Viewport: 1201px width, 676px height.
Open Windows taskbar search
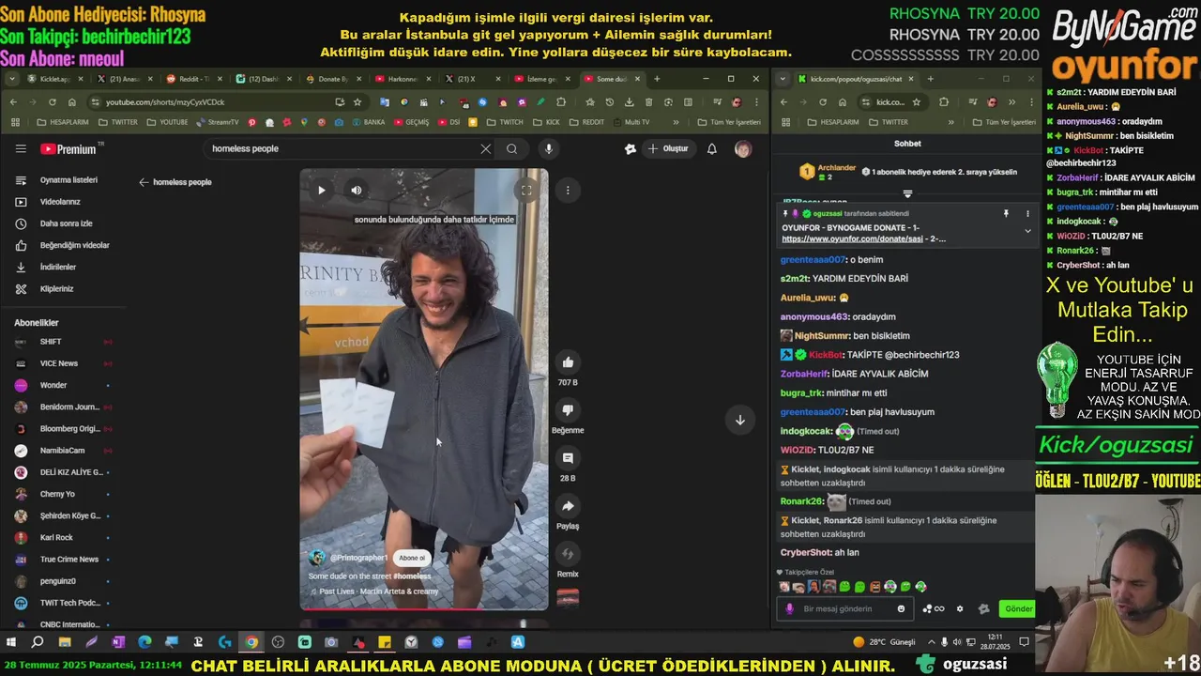38,642
